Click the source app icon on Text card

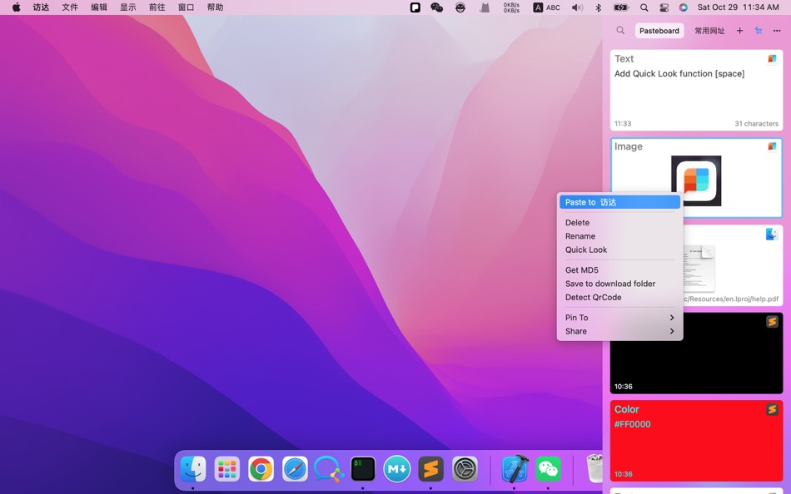point(772,59)
